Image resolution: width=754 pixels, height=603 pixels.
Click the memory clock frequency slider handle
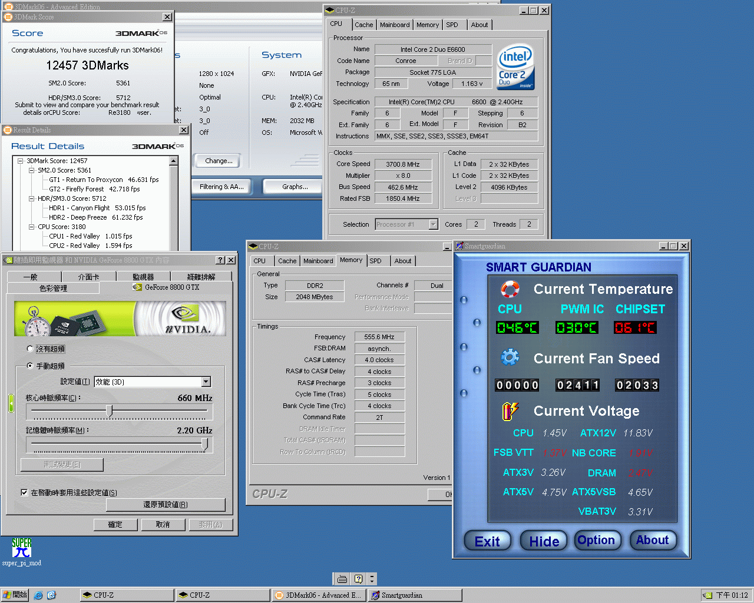pos(204,443)
